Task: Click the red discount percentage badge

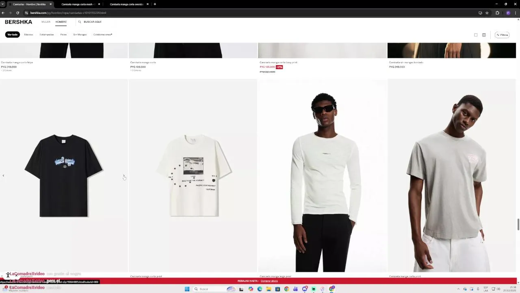Action: pyautogui.click(x=279, y=67)
